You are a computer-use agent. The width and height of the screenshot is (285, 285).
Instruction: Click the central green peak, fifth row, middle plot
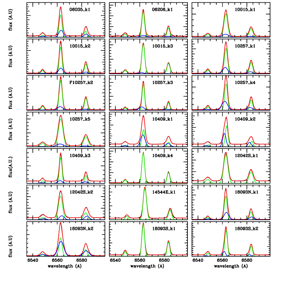pyautogui.click(x=143, y=154)
